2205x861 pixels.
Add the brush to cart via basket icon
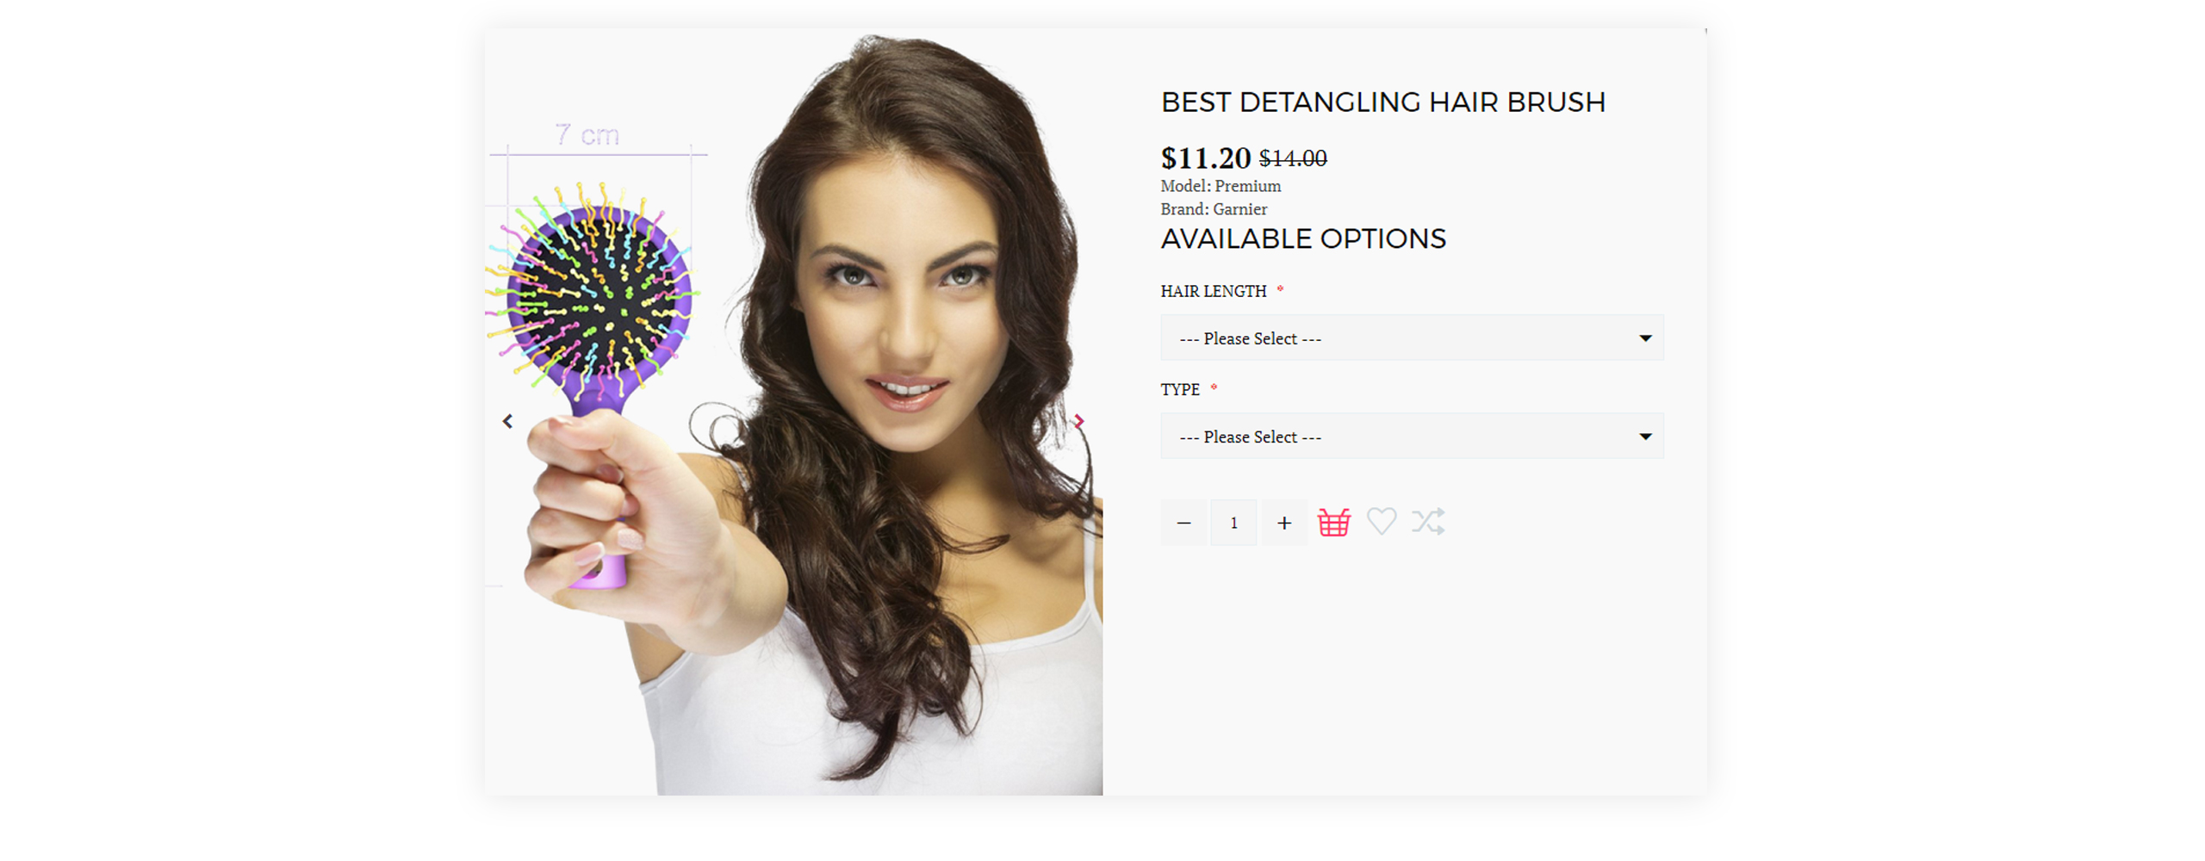[x=1333, y=522]
